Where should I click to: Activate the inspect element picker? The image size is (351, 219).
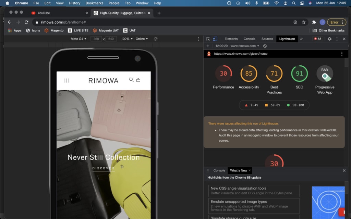pos(208,39)
